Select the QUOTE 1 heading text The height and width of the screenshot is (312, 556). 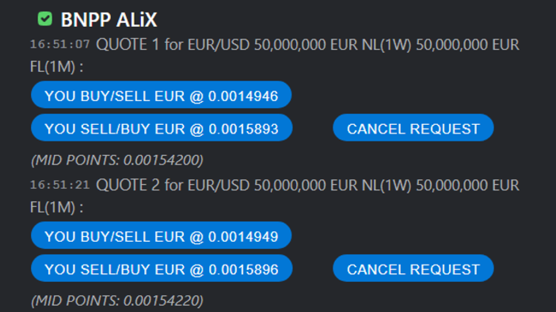[x=127, y=44]
